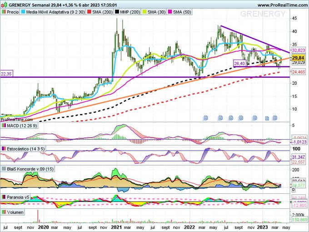The height and width of the screenshot is (232, 309).
Task: Click the Estocástico indicator panel icon
Action: click(4, 149)
